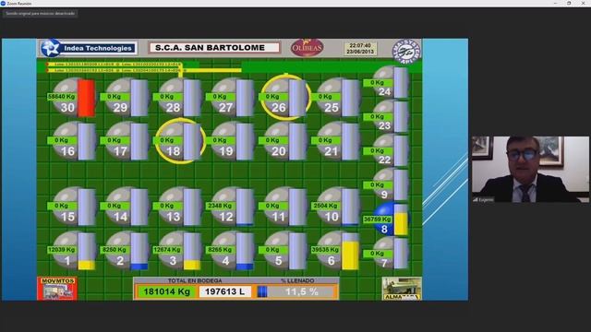Select tank 1 holding 12039 Kg
The width and height of the screenshot is (591, 332).
coord(72,250)
